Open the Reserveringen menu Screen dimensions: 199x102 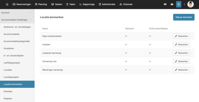pyautogui.click(x=22, y=4)
